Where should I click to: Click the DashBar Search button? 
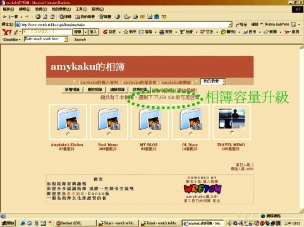click(80, 39)
